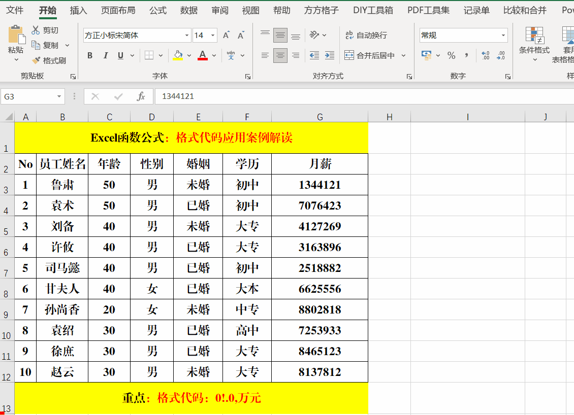Apply the yellow fill color bucket
This screenshot has width=574, height=415.
tap(178, 55)
